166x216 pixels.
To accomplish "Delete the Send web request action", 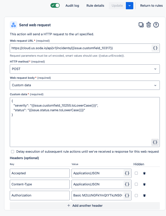I will pos(148,25).
